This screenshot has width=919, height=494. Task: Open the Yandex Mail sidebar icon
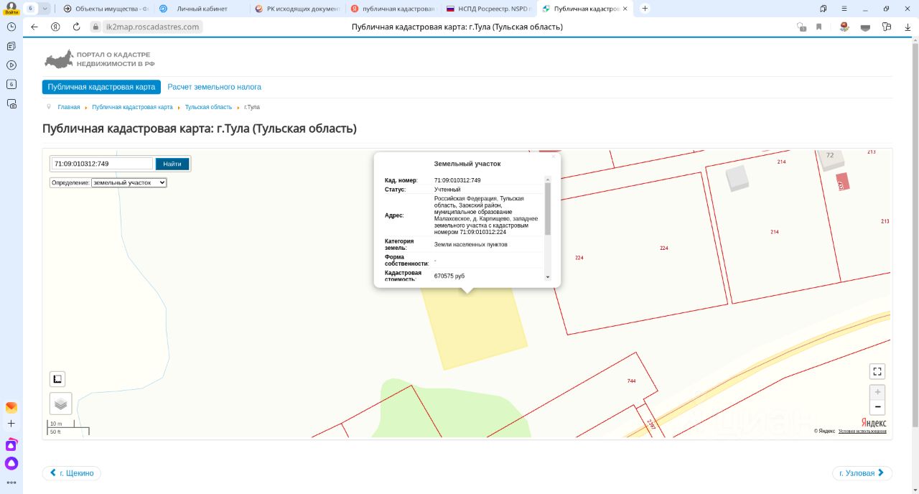pyautogui.click(x=11, y=407)
